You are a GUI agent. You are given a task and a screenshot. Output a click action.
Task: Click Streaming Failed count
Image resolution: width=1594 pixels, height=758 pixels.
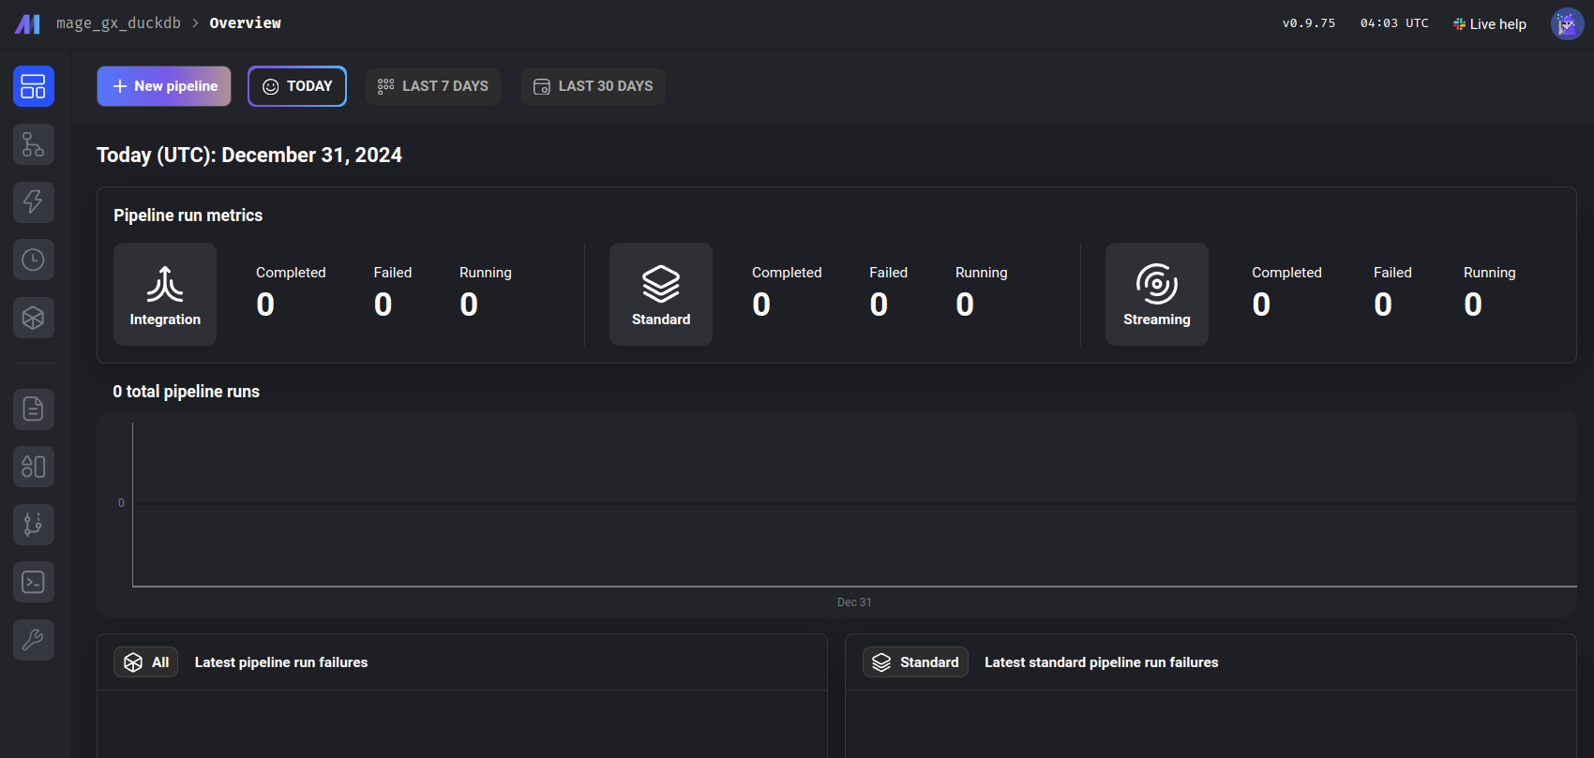tap(1383, 305)
